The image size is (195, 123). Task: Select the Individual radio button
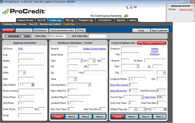7,36
